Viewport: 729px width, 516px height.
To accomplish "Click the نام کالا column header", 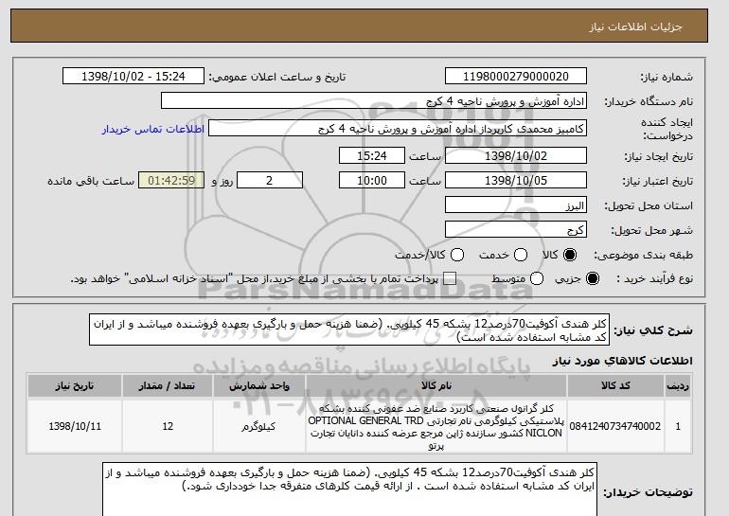I will click(436, 386).
